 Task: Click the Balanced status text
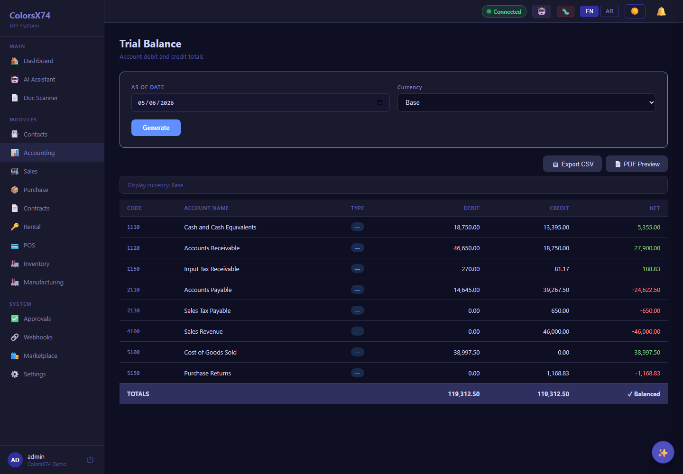(644, 394)
